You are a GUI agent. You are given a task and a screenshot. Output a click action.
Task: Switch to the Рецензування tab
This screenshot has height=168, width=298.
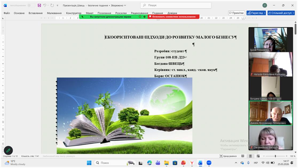click(x=139, y=13)
